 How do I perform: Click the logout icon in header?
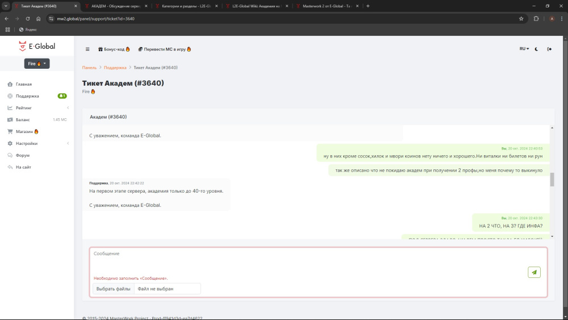549,49
